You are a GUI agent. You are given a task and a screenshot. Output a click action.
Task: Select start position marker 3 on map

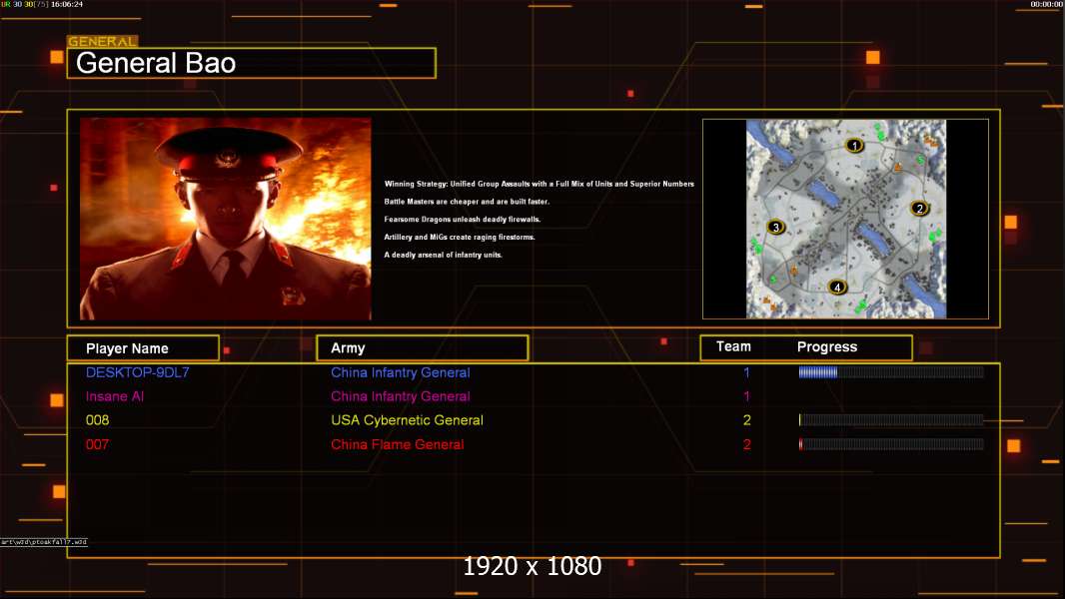point(775,227)
